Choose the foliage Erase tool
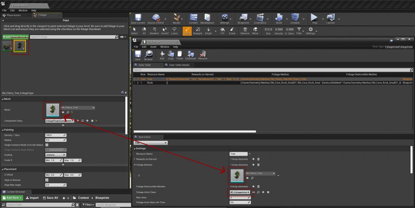The width and height of the screenshot is (415, 208). pyautogui.click(x=232, y=31)
